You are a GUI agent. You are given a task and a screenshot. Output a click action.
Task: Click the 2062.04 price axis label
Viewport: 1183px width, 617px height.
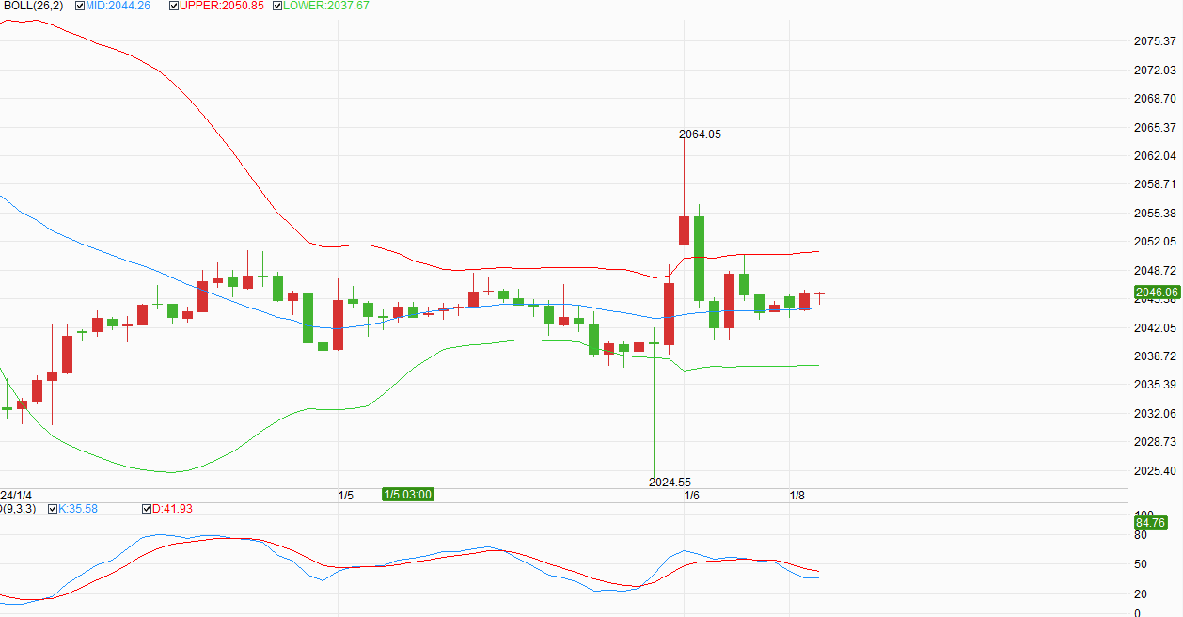[x=1156, y=156]
